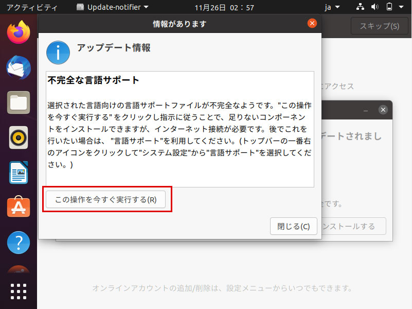412x309 pixels.
Task: Click the オンラインアカウントの追加/削除は text at bottom
Action: (x=222, y=288)
